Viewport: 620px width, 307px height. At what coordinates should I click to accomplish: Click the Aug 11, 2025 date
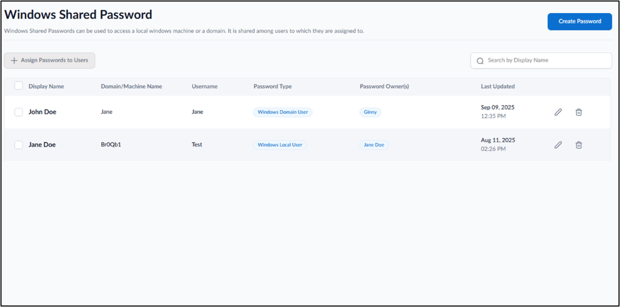point(498,140)
